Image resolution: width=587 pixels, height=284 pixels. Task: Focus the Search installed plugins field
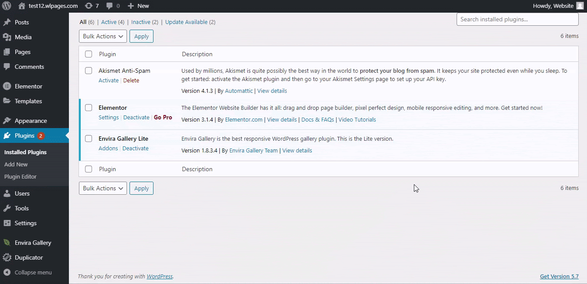pyautogui.click(x=518, y=19)
